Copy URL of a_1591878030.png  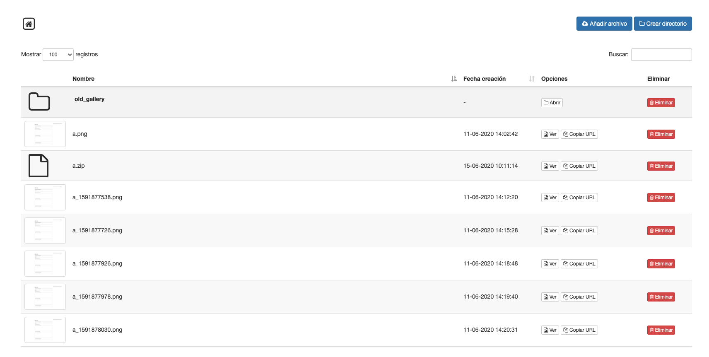click(579, 330)
